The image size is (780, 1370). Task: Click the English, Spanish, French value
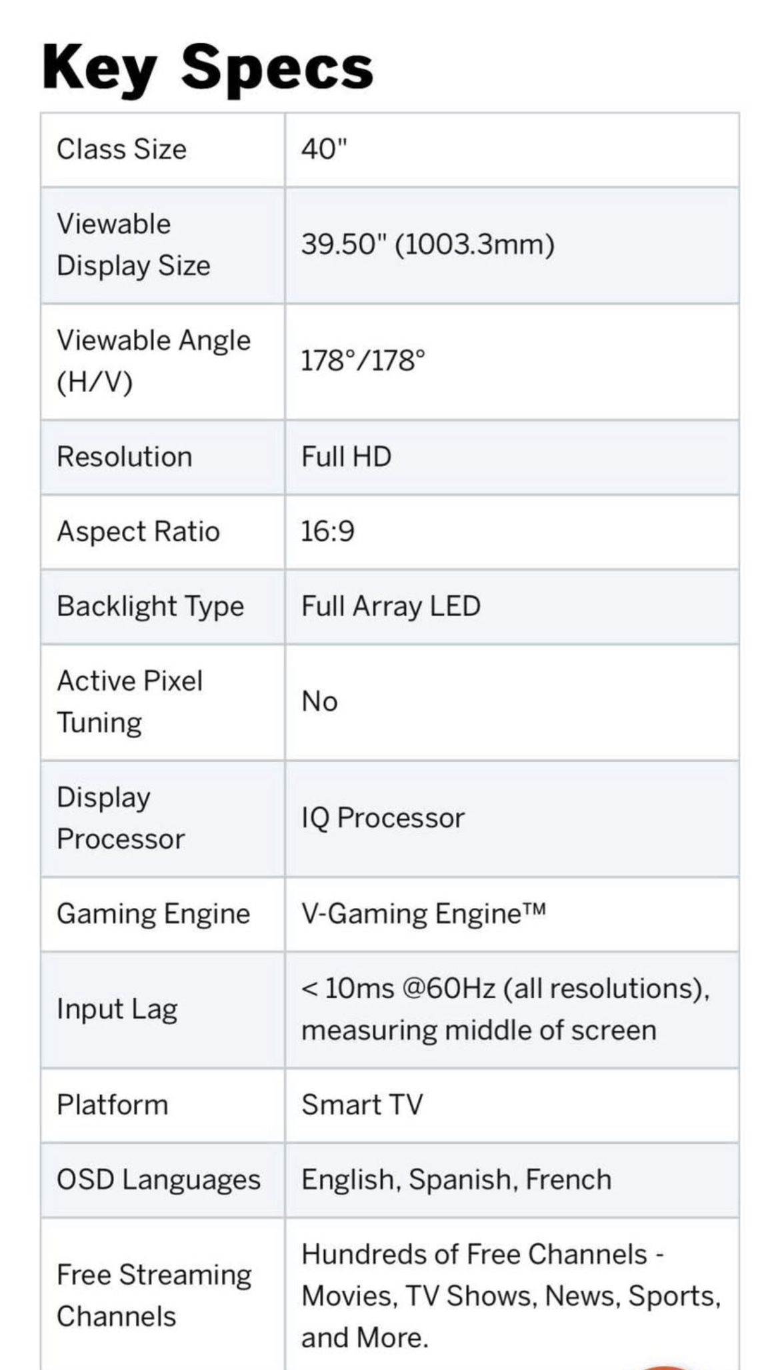tap(456, 1179)
